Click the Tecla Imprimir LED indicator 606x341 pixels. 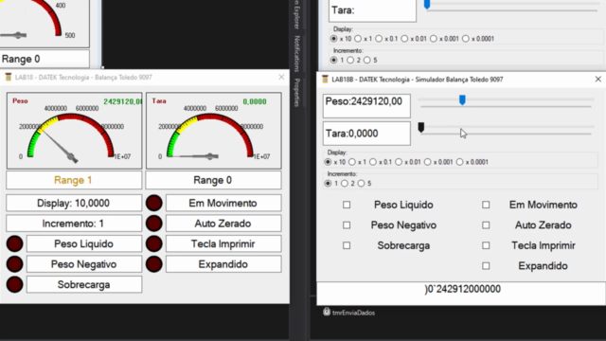153,244
